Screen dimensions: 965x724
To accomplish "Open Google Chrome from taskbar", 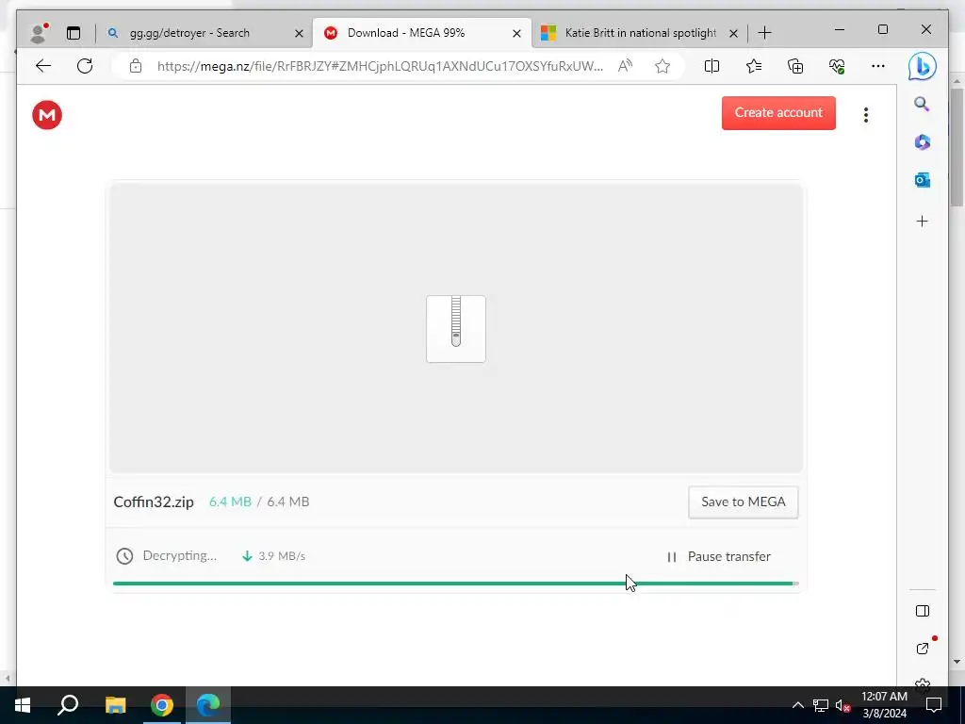I will point(162,705).
